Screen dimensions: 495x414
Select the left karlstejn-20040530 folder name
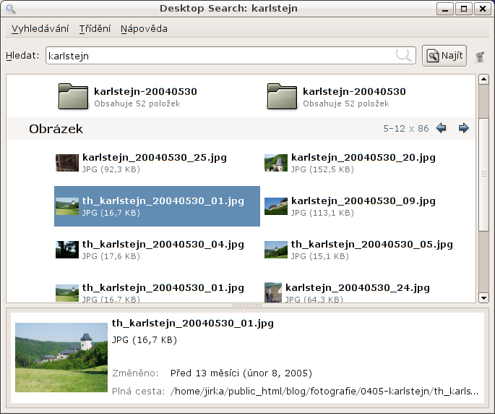click(145, 91)
